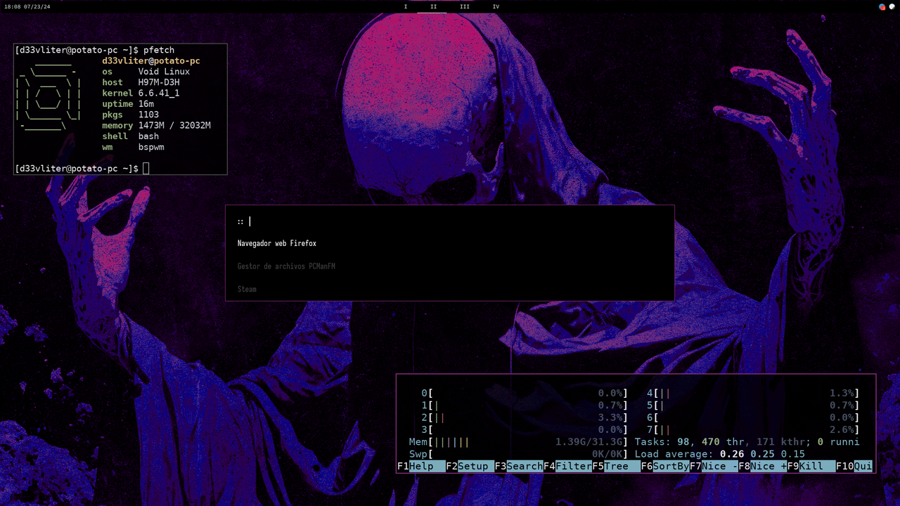Screen dimensions: 900x506
Task: Launch Navegador web Firefox from launcher
Action: (x=276, y=243)
